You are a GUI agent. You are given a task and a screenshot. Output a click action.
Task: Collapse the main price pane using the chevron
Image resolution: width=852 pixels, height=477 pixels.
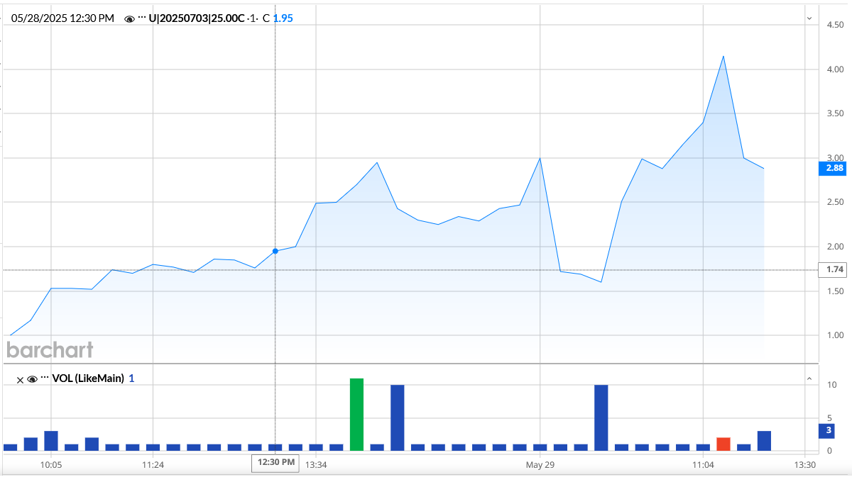pyautogui.click(x=809, y=18)
